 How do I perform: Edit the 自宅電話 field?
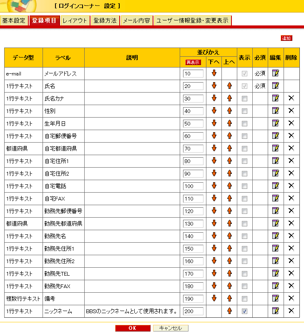(x=276, y=186)
